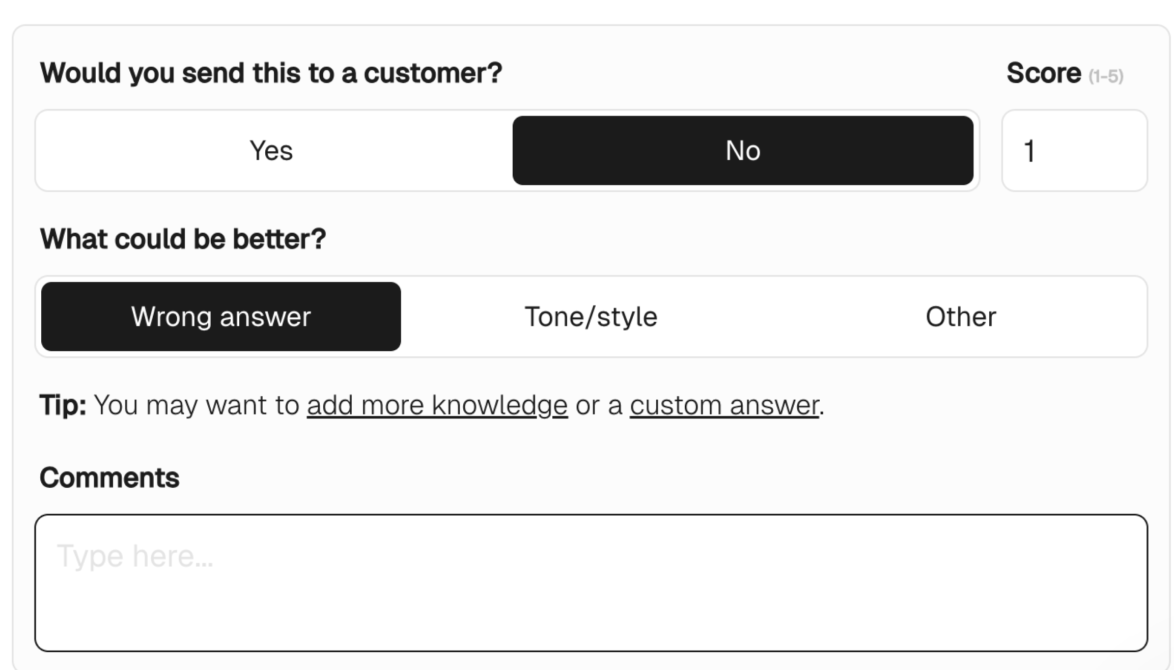Choose Wrong answer as the reason
Viewport: 1174px width, 670px height.
(x=221, y=317)
